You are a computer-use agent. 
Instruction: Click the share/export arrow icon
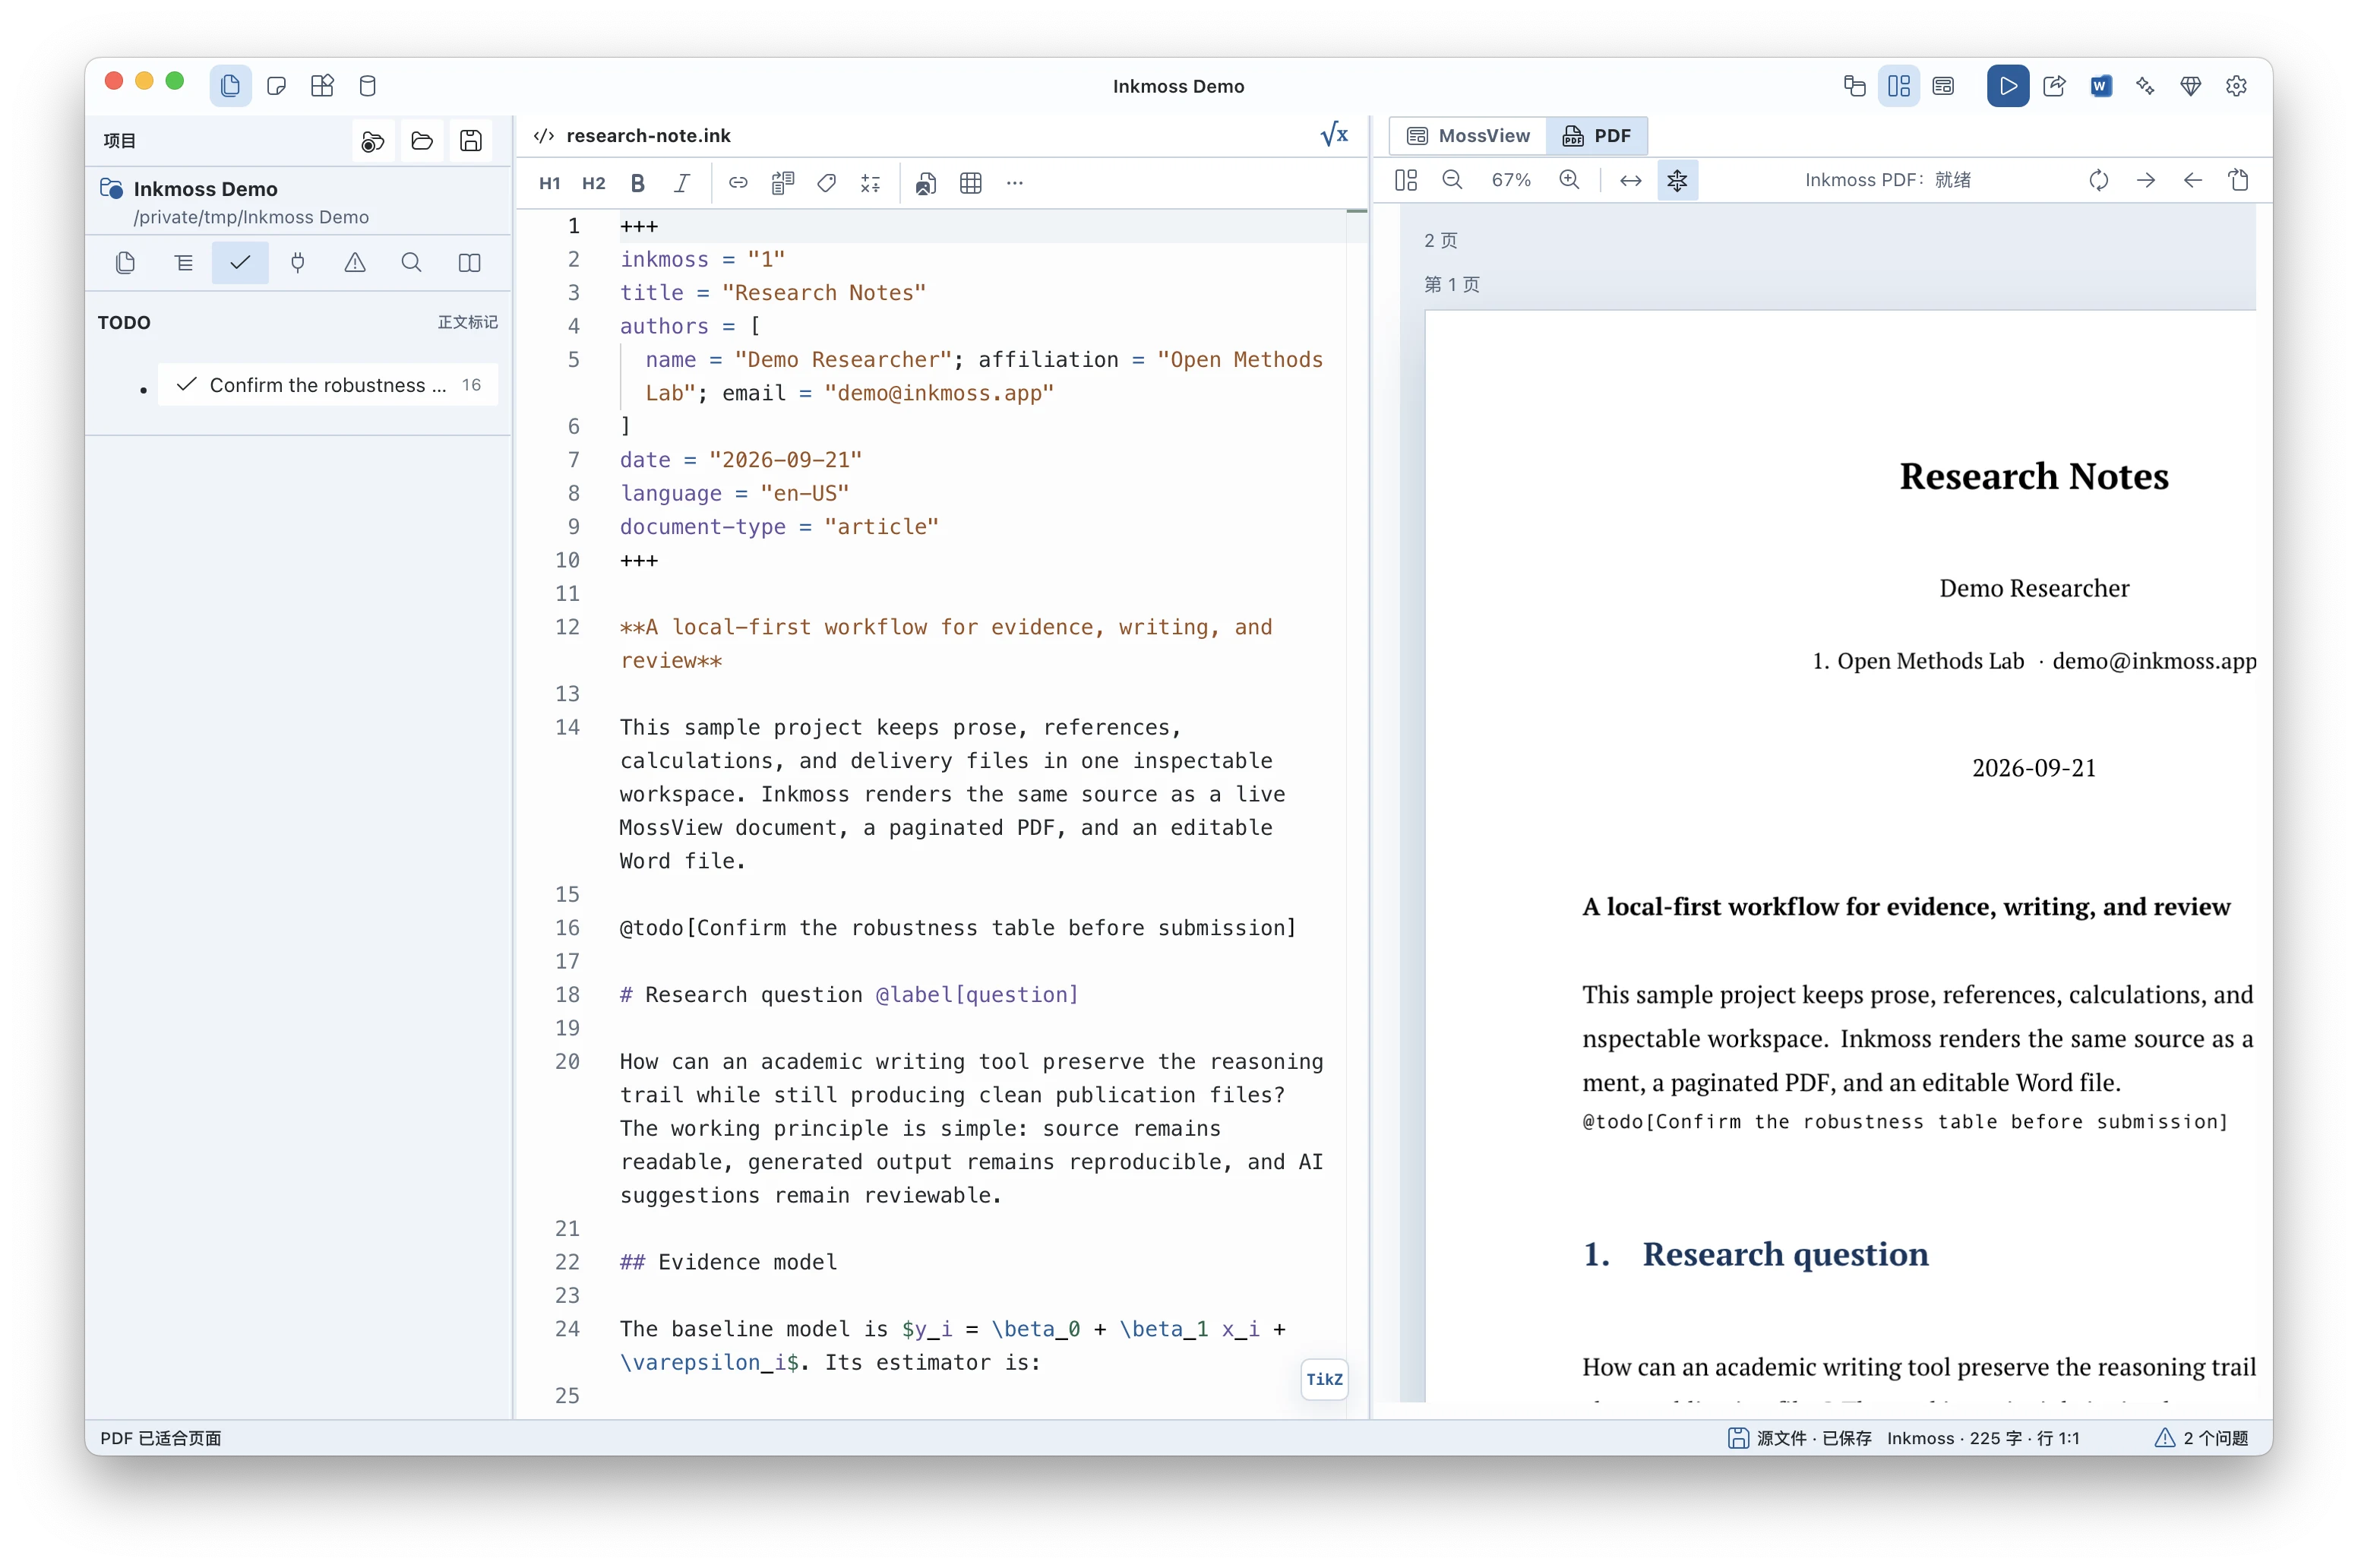pos(2054,86)
